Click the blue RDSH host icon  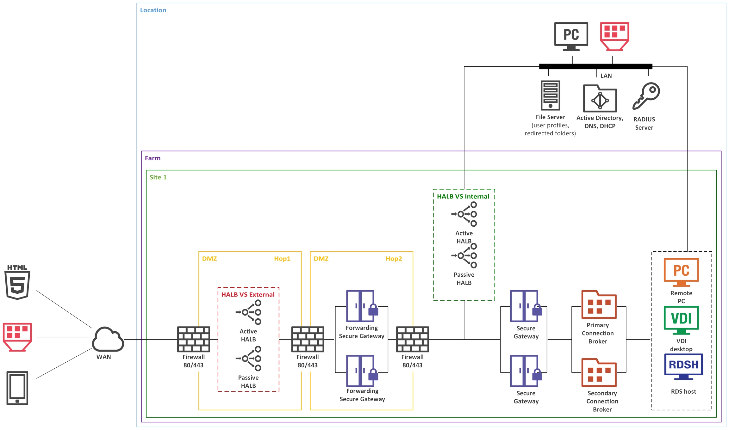683,366
